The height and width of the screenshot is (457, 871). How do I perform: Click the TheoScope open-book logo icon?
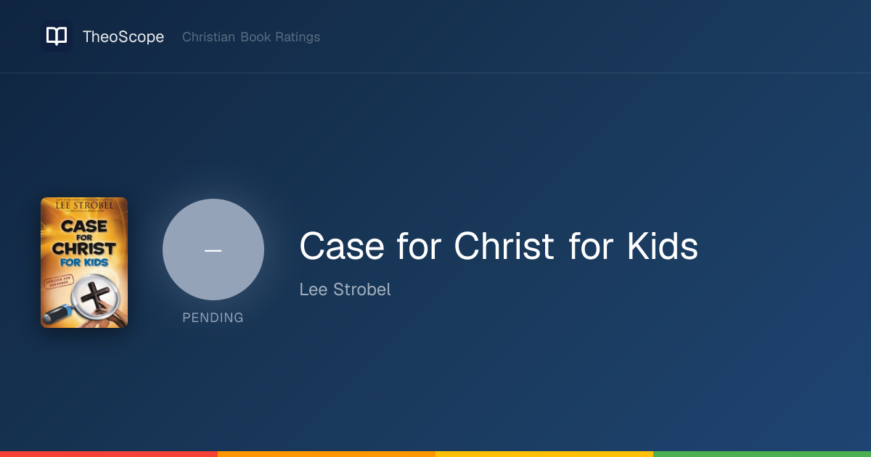pyautogui.click(x=57, y=36)
